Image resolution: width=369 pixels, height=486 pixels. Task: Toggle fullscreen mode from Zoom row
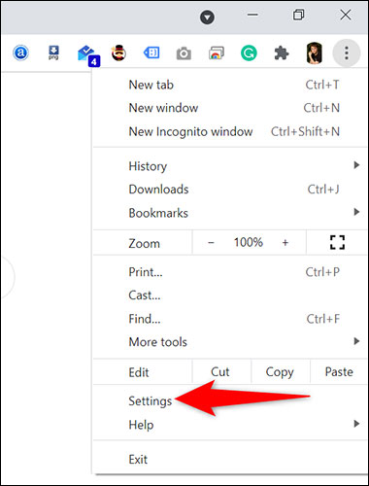337,242
